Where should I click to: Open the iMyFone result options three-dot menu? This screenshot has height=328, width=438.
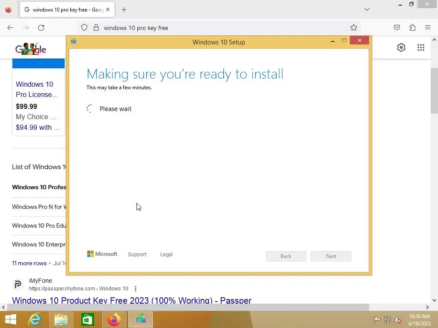click(136, 289)
